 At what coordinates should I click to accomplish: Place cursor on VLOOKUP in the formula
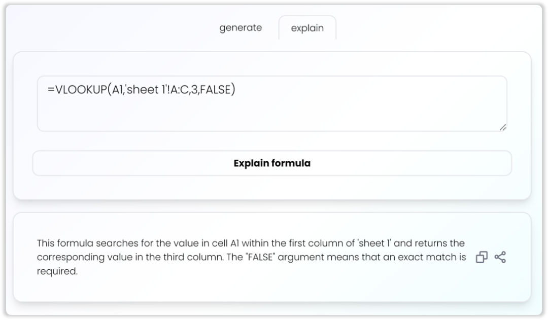click(81, 89)
